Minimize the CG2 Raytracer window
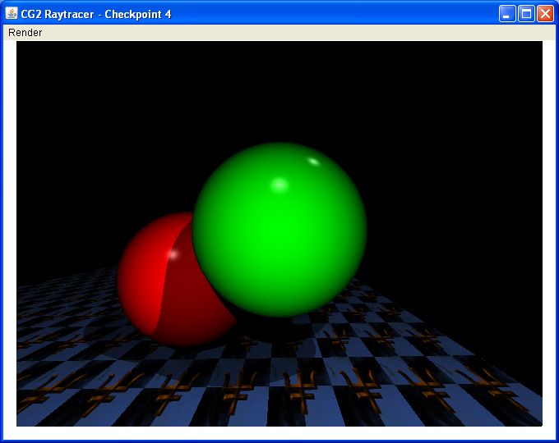The width and height of the screenshot is (559, 443). coord(508,14)
